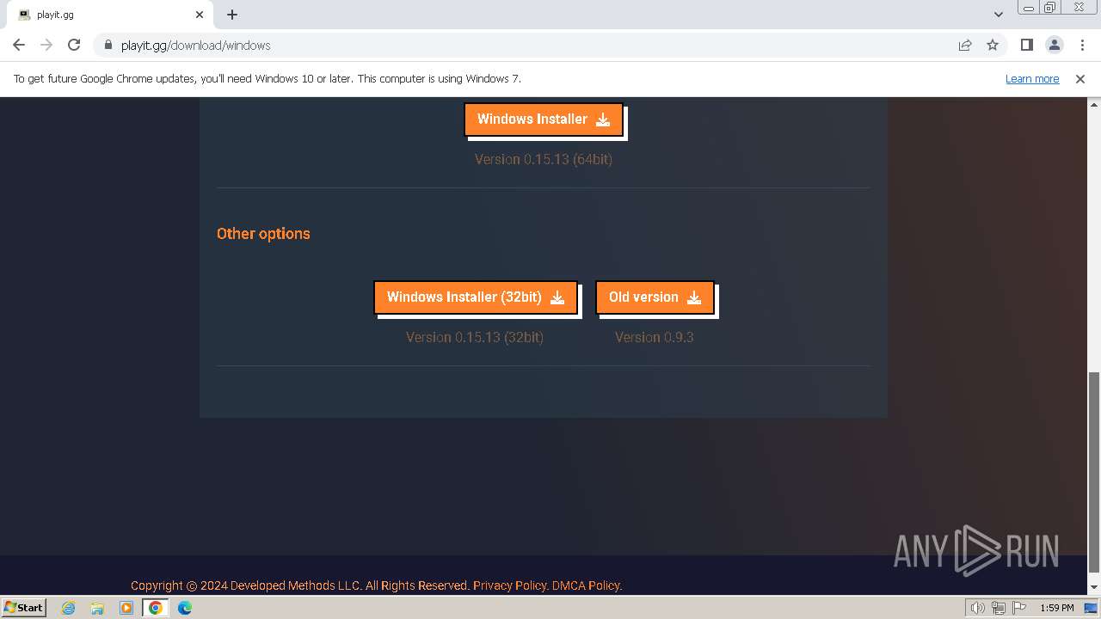The image size is (1101, 619).
Task: Open the Learn more link in the update notice
Action: coord(1032,78)
